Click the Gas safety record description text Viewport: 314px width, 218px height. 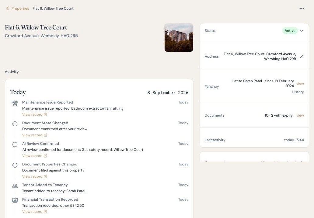pyautogui.click(x=83, y=149)
